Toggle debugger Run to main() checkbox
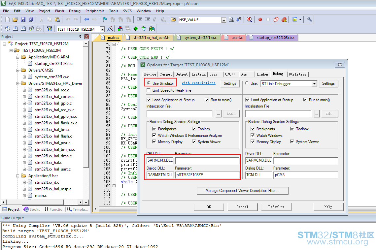The image size is (376, 250). [x=305, y=100]
